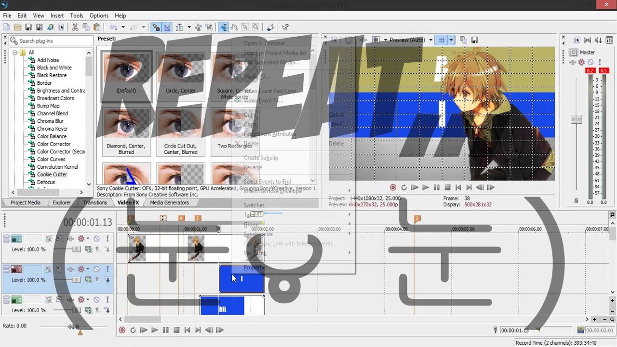Create a new project with the New icon

(x=7, y=27)
